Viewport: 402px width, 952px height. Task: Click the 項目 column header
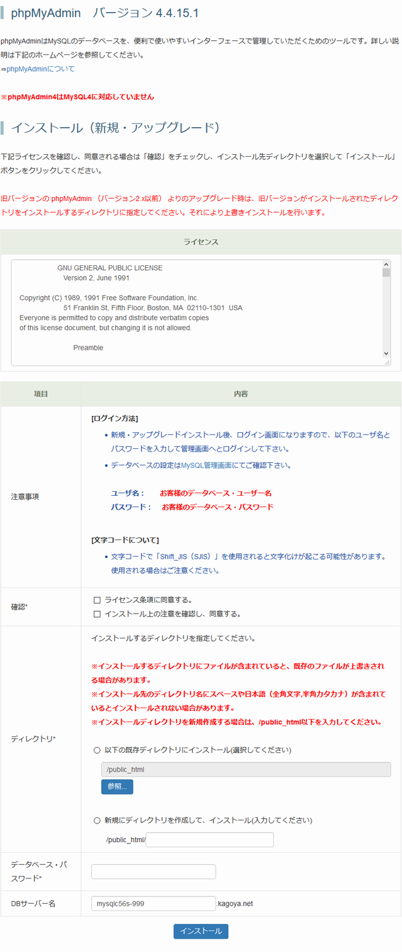pos(41,393)
